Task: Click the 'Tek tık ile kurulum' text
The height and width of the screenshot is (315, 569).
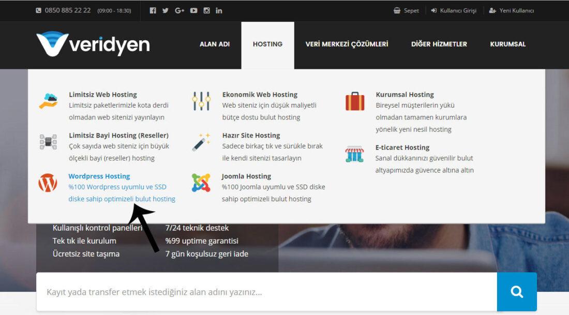Action: pyautogui.click(x=84, y=241)
